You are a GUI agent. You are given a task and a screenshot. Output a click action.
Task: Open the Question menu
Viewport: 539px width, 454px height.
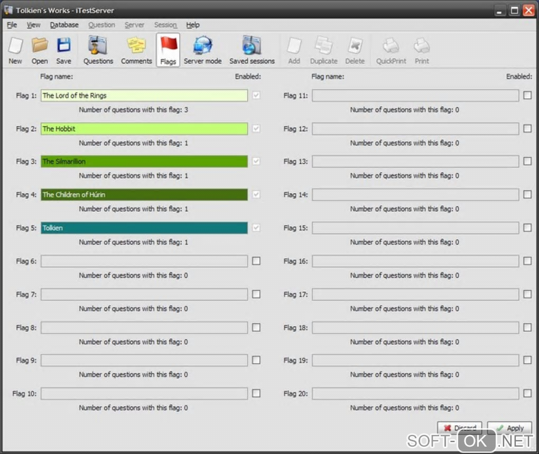coord(101,25)
